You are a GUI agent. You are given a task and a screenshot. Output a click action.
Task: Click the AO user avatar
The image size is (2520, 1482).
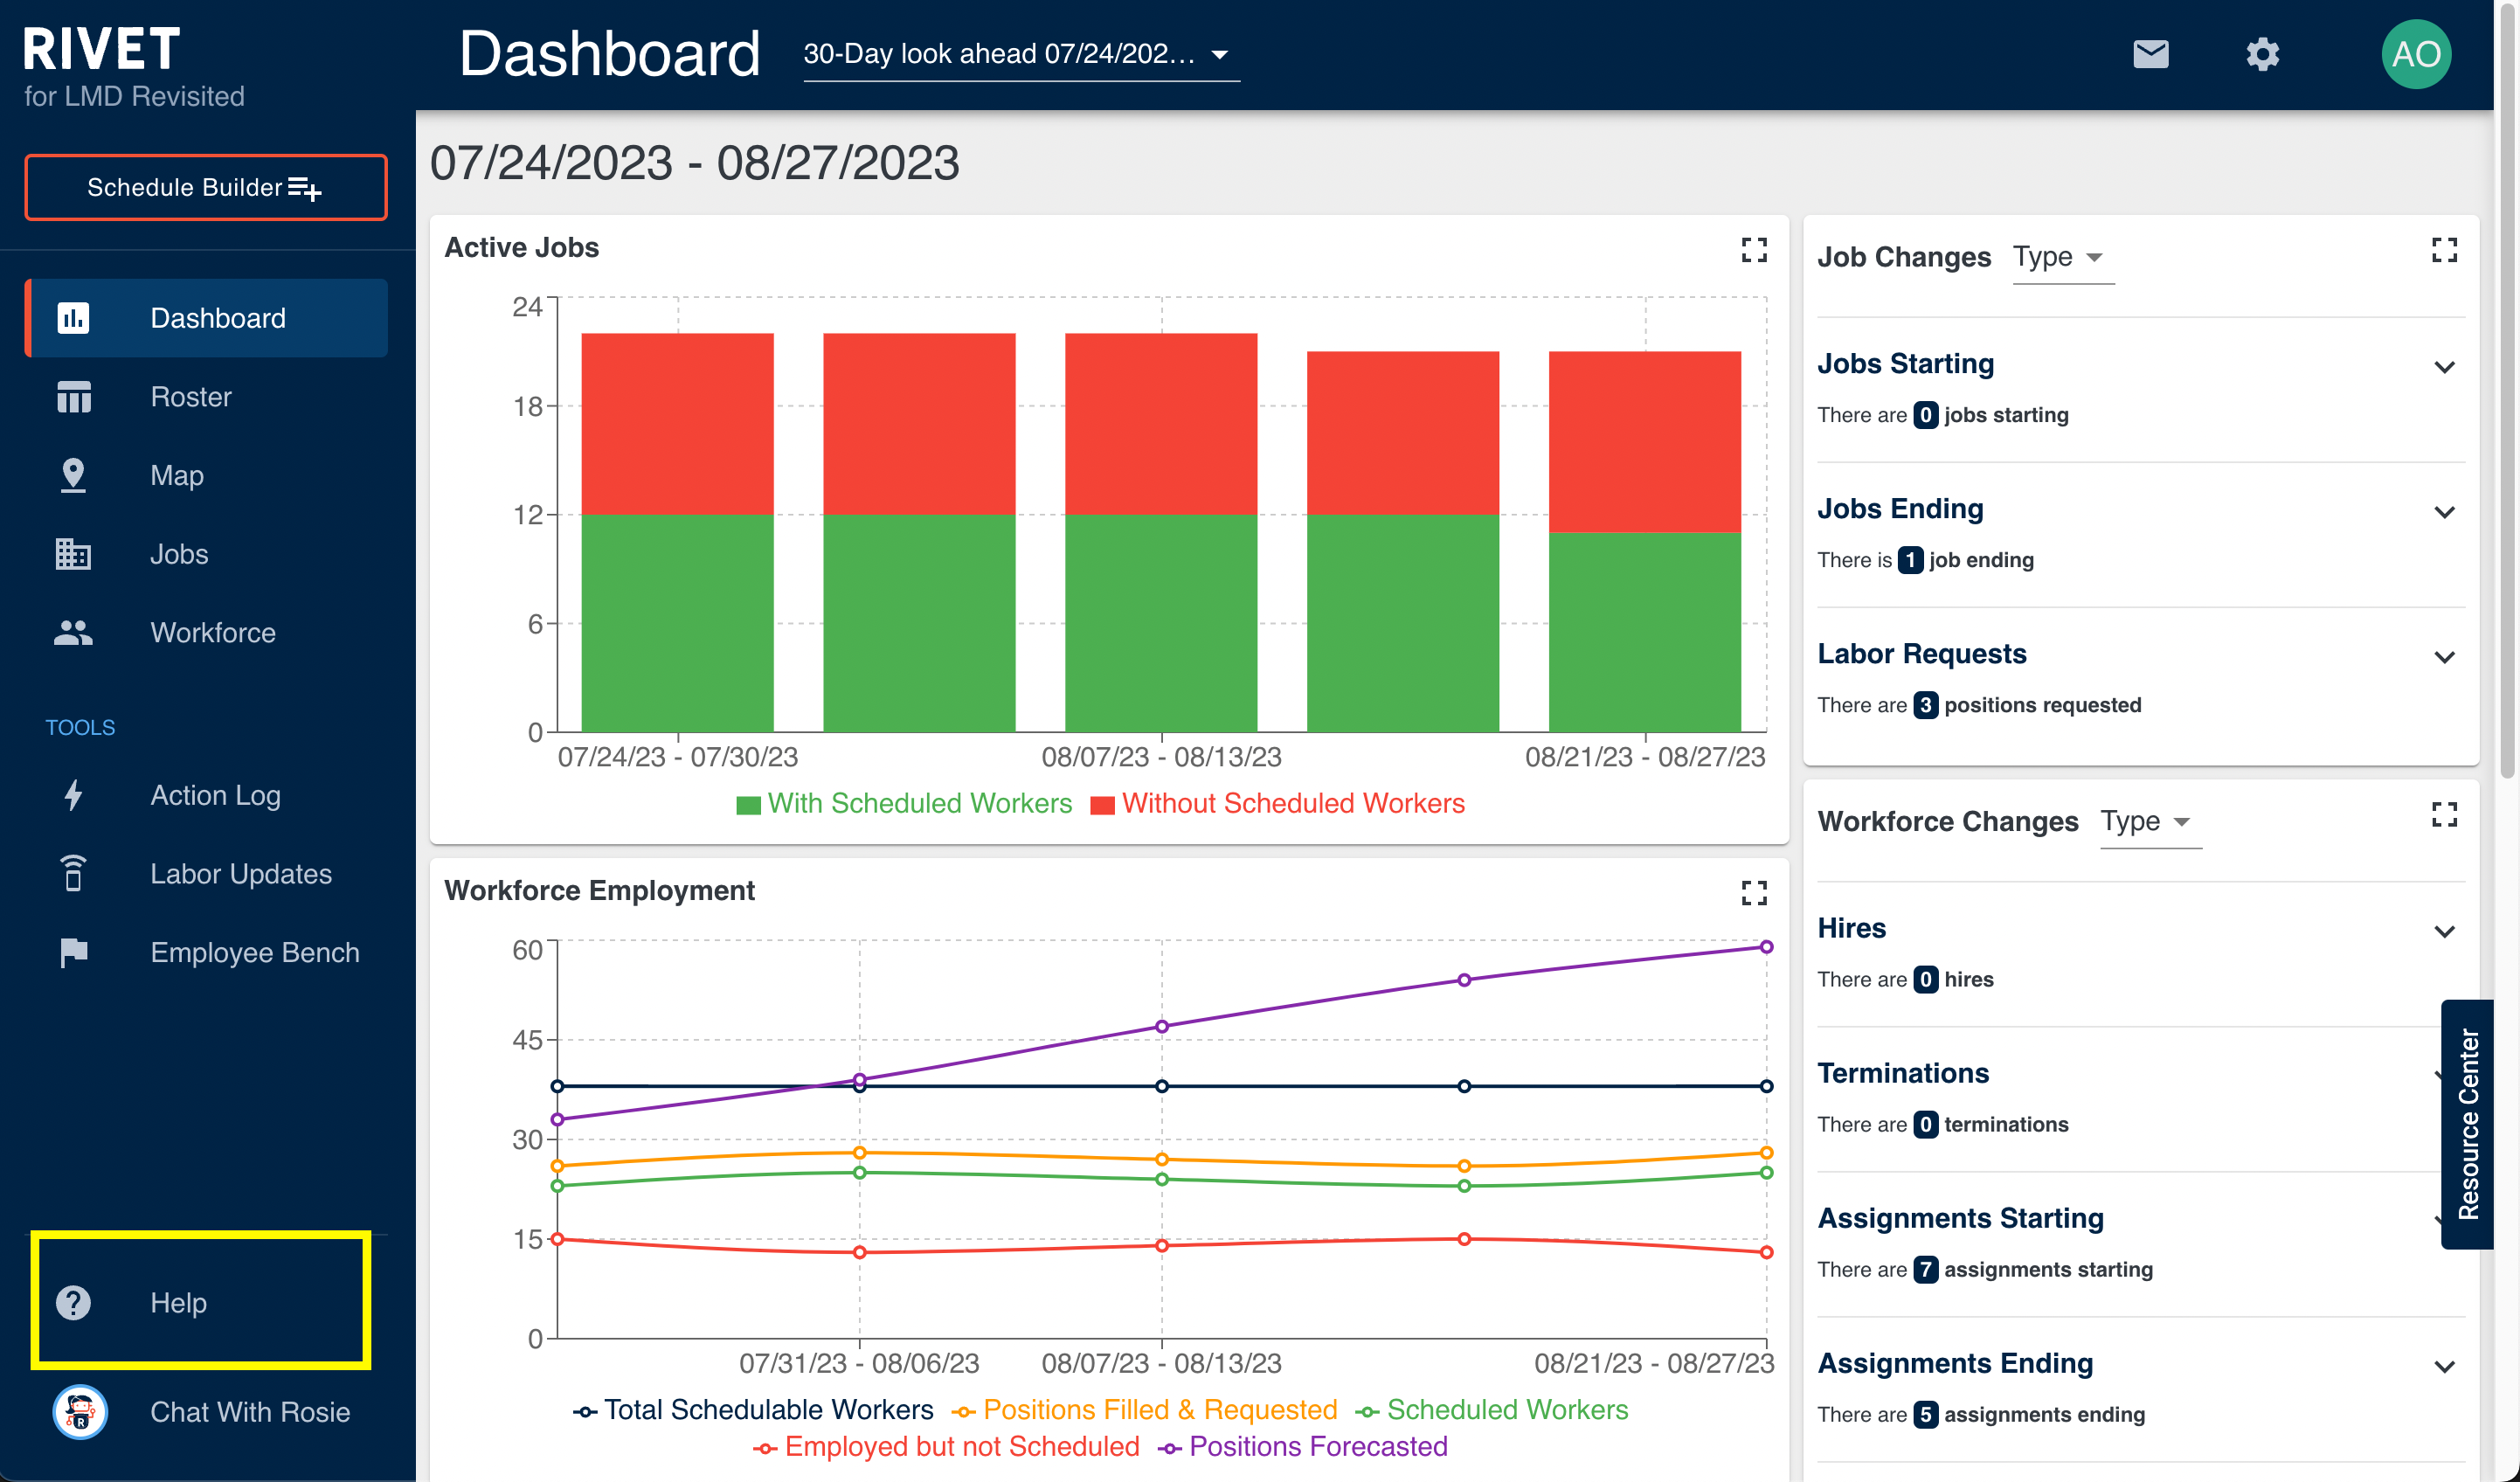pos(2415,54)
